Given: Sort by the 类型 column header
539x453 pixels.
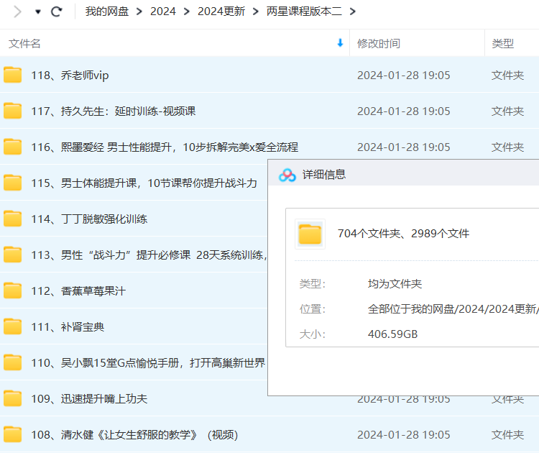Looking at the screenshot, I should (502, 43).
